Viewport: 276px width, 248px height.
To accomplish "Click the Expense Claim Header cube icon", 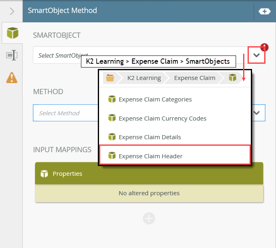I will point(112,156).
